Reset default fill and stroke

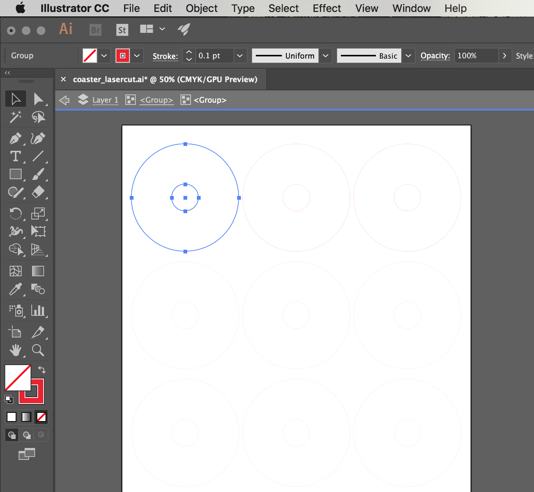pyautogui.click(x=9, y=399)
